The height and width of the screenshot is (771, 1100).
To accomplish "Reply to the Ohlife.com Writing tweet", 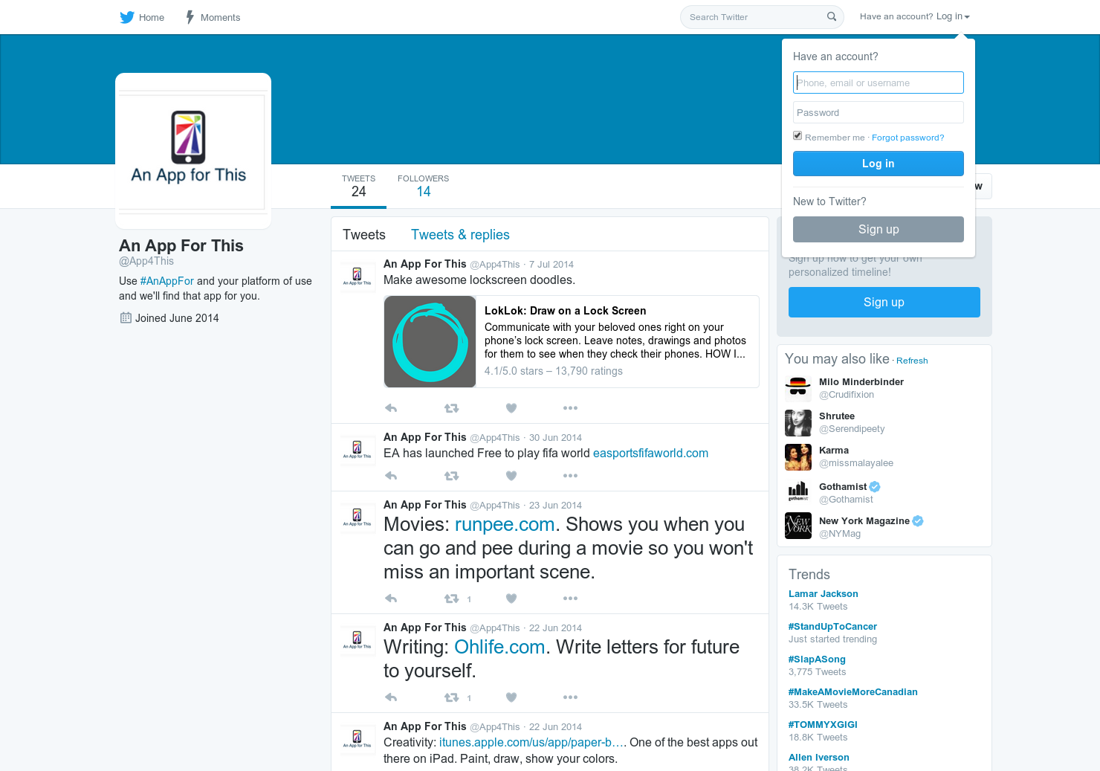I will (392, 697).
